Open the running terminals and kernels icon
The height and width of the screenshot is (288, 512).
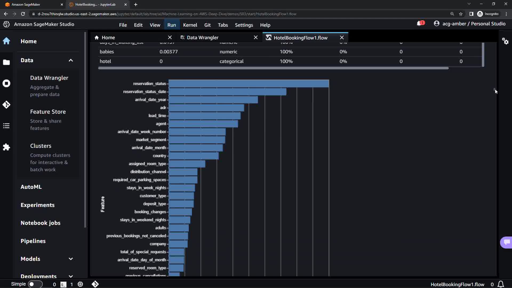[x=6, y=83]
